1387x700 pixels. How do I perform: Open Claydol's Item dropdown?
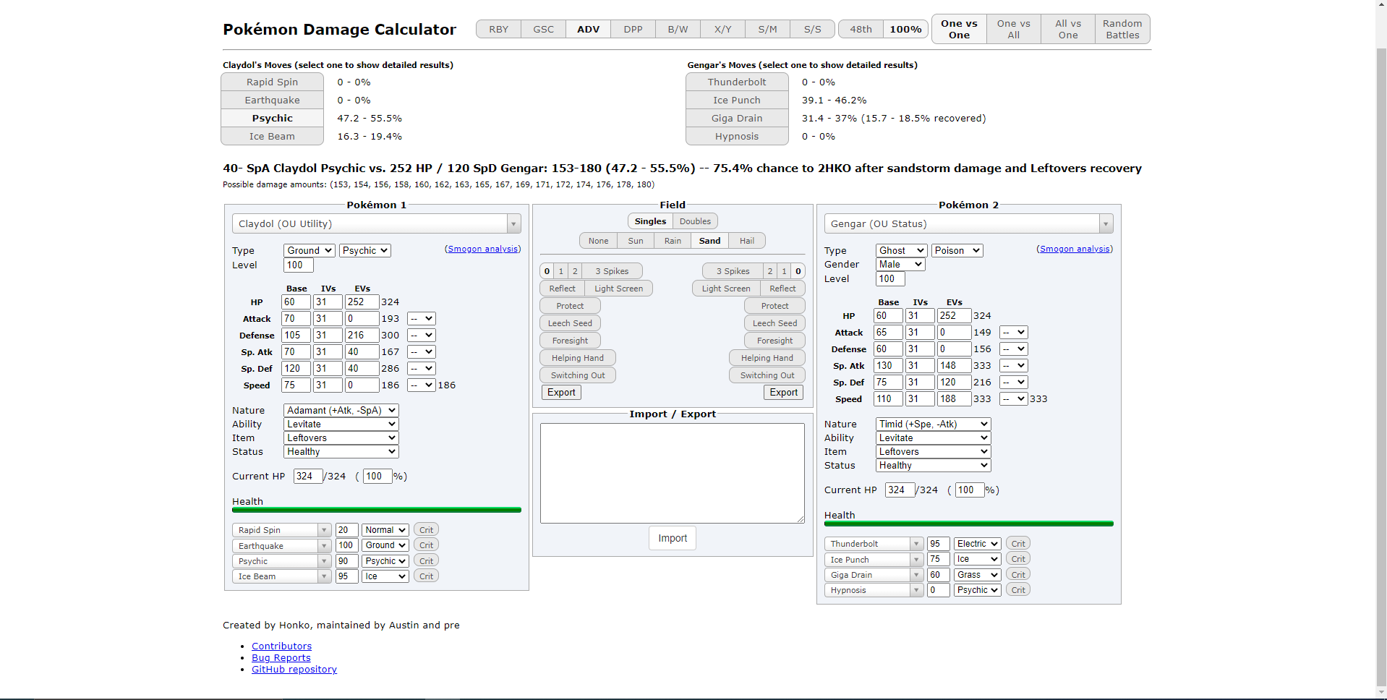pos(341,438)
